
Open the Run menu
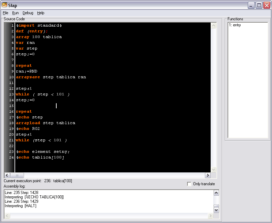16,13
